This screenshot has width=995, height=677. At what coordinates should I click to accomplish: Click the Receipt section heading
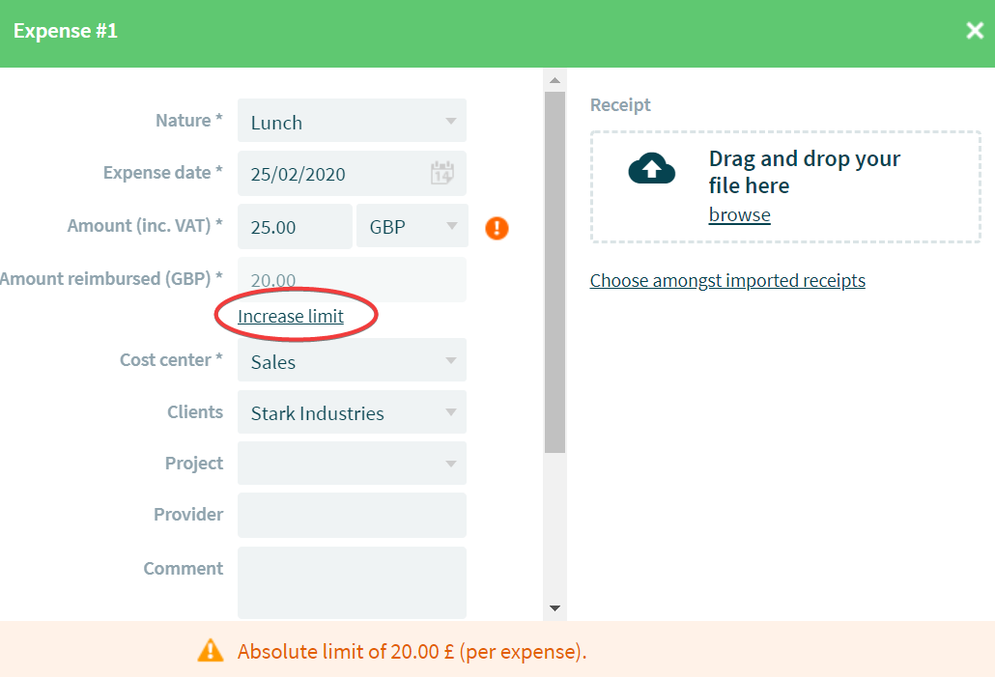(620, 104)
